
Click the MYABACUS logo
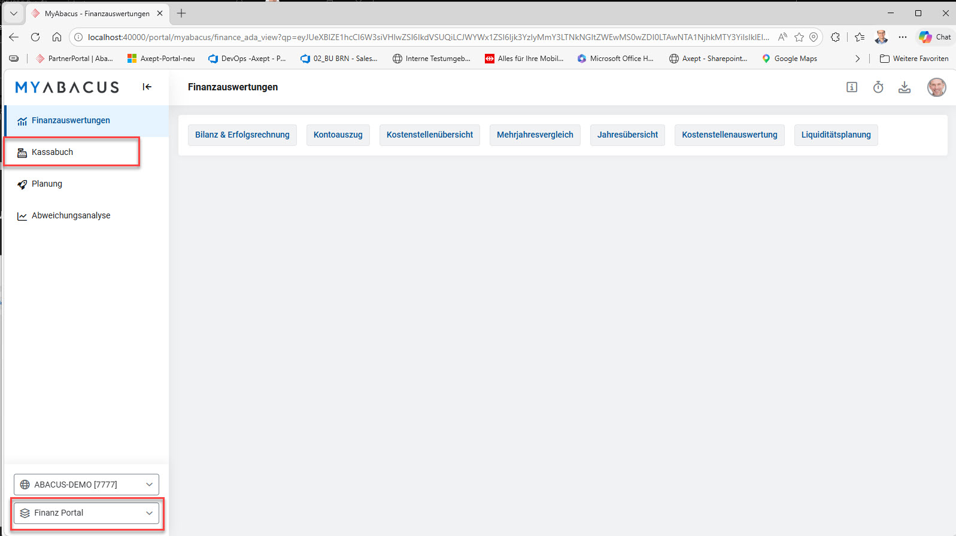coord(67,87)
